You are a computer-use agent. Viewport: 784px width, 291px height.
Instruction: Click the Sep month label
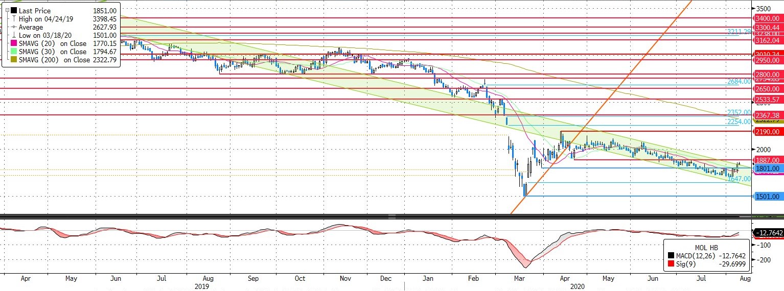(x=253, y=278)
